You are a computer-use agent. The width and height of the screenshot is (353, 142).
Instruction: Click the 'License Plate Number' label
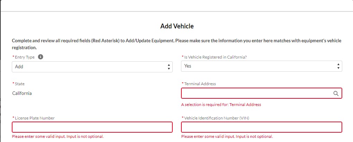click(x=35, y=118)
